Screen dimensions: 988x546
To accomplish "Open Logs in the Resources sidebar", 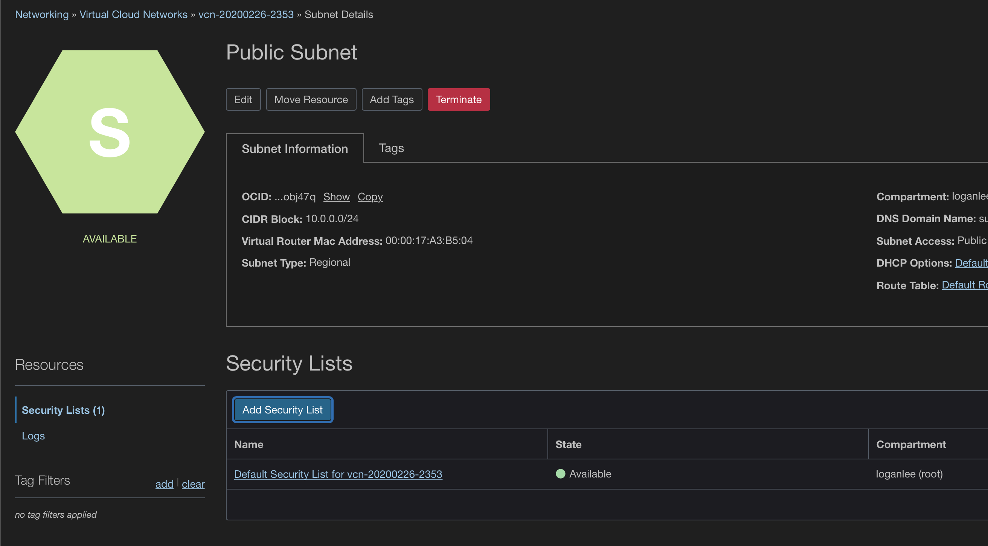I will pyautogui.click(x=34, y=436).
